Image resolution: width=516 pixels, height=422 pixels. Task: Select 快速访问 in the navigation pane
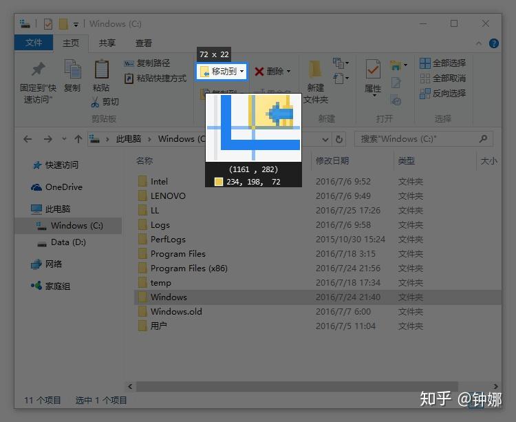click(56, 165)
